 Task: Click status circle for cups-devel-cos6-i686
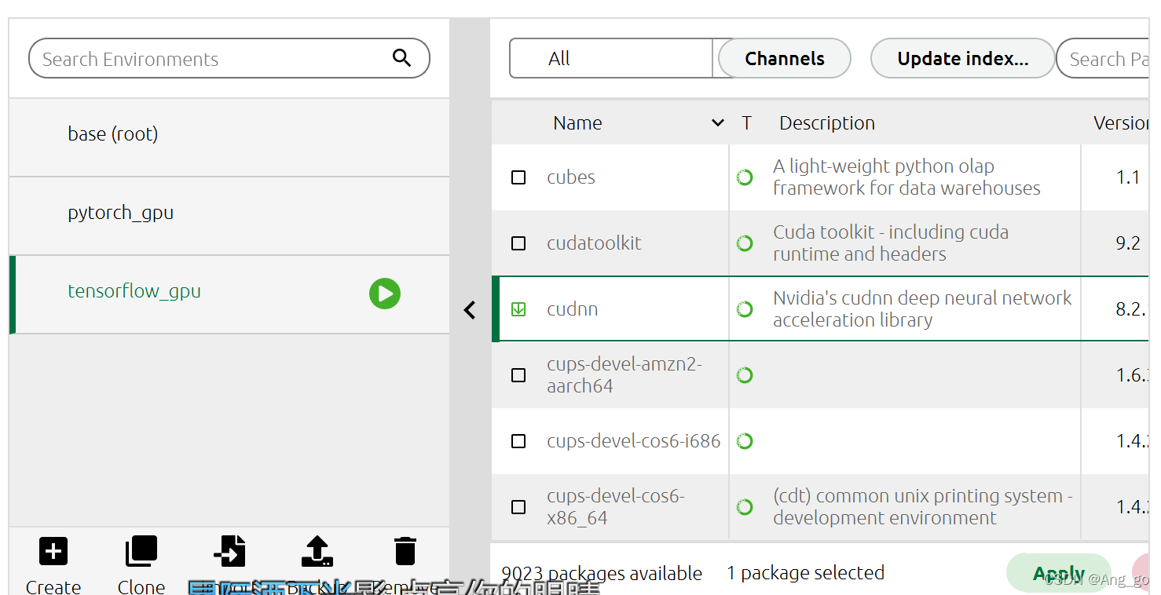click(745, 441)
